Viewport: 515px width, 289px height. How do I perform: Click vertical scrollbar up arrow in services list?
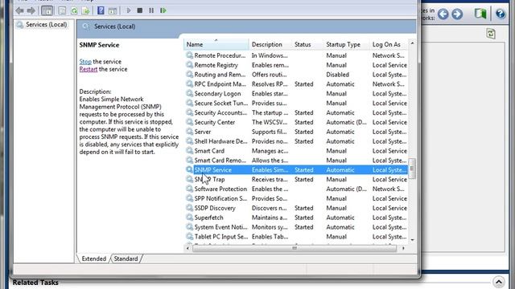click(x=412, y=43)
